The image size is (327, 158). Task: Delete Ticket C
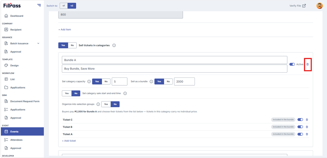click(307, 120)
